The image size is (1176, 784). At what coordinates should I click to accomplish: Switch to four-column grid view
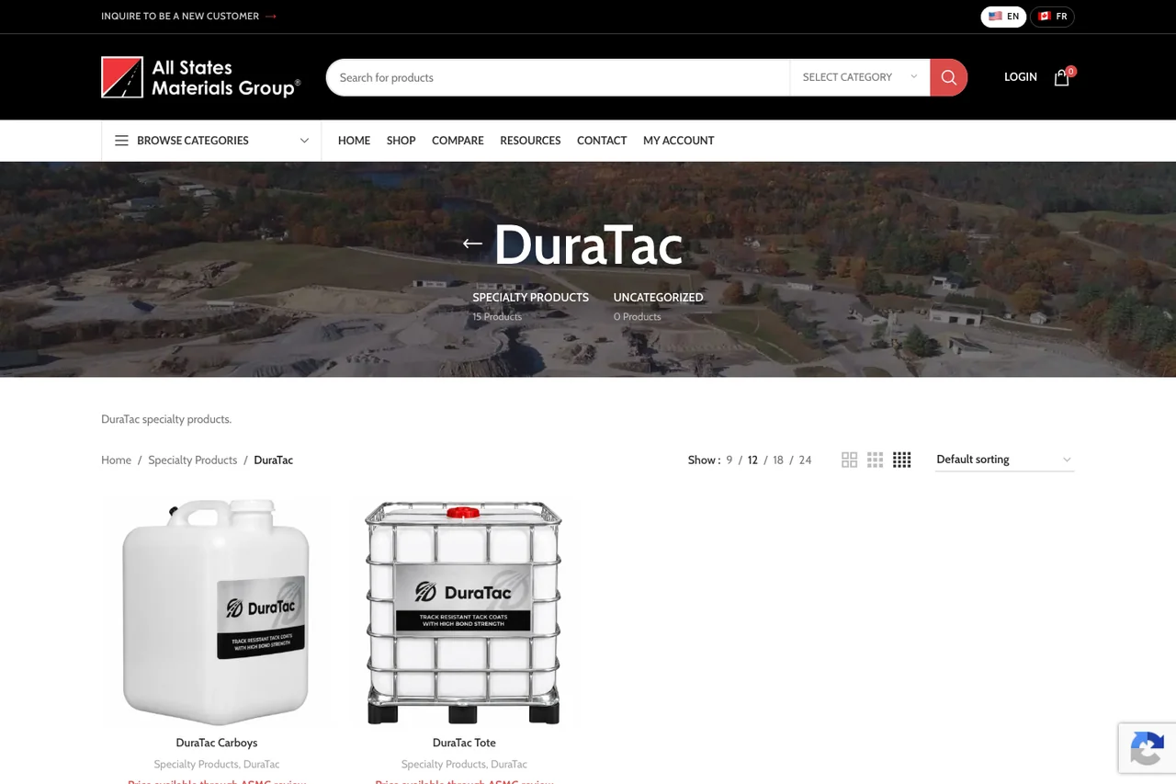[x=902, y=460]
